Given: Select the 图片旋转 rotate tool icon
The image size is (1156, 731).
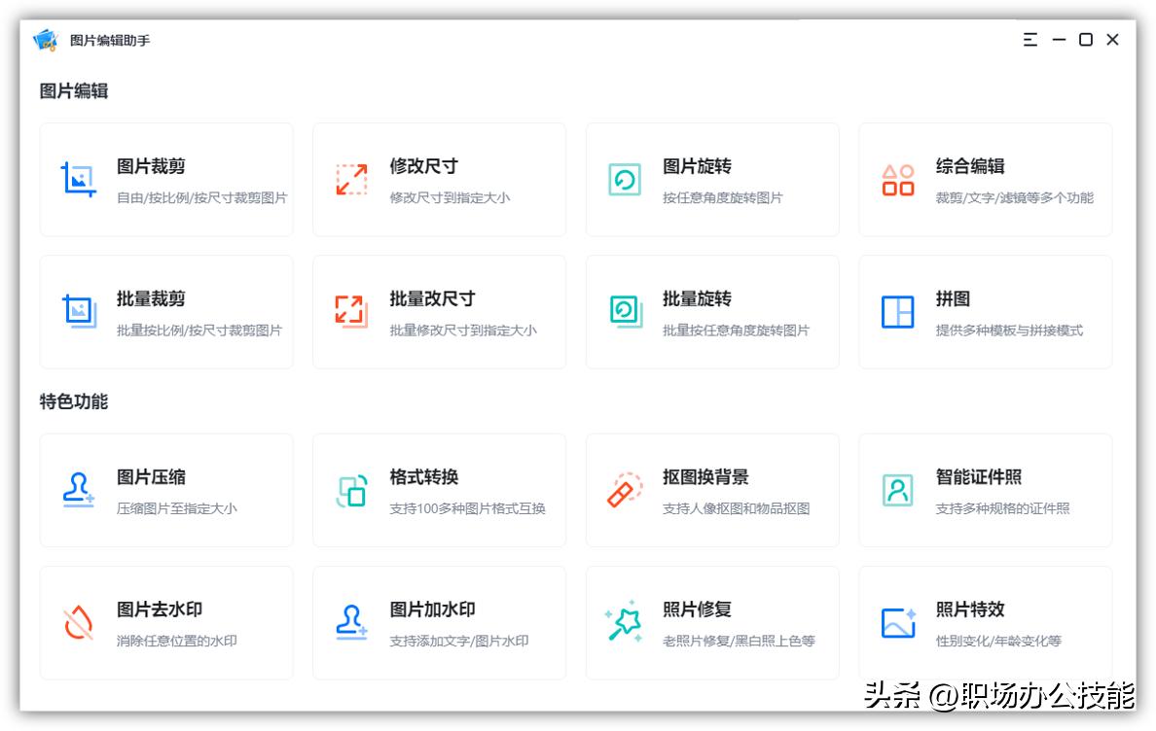Looking at the screenshot, I should point(626,178).
